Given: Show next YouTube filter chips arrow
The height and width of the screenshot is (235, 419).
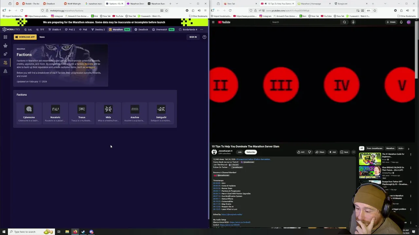Looking at the screenshot, I should coord(409,149).
